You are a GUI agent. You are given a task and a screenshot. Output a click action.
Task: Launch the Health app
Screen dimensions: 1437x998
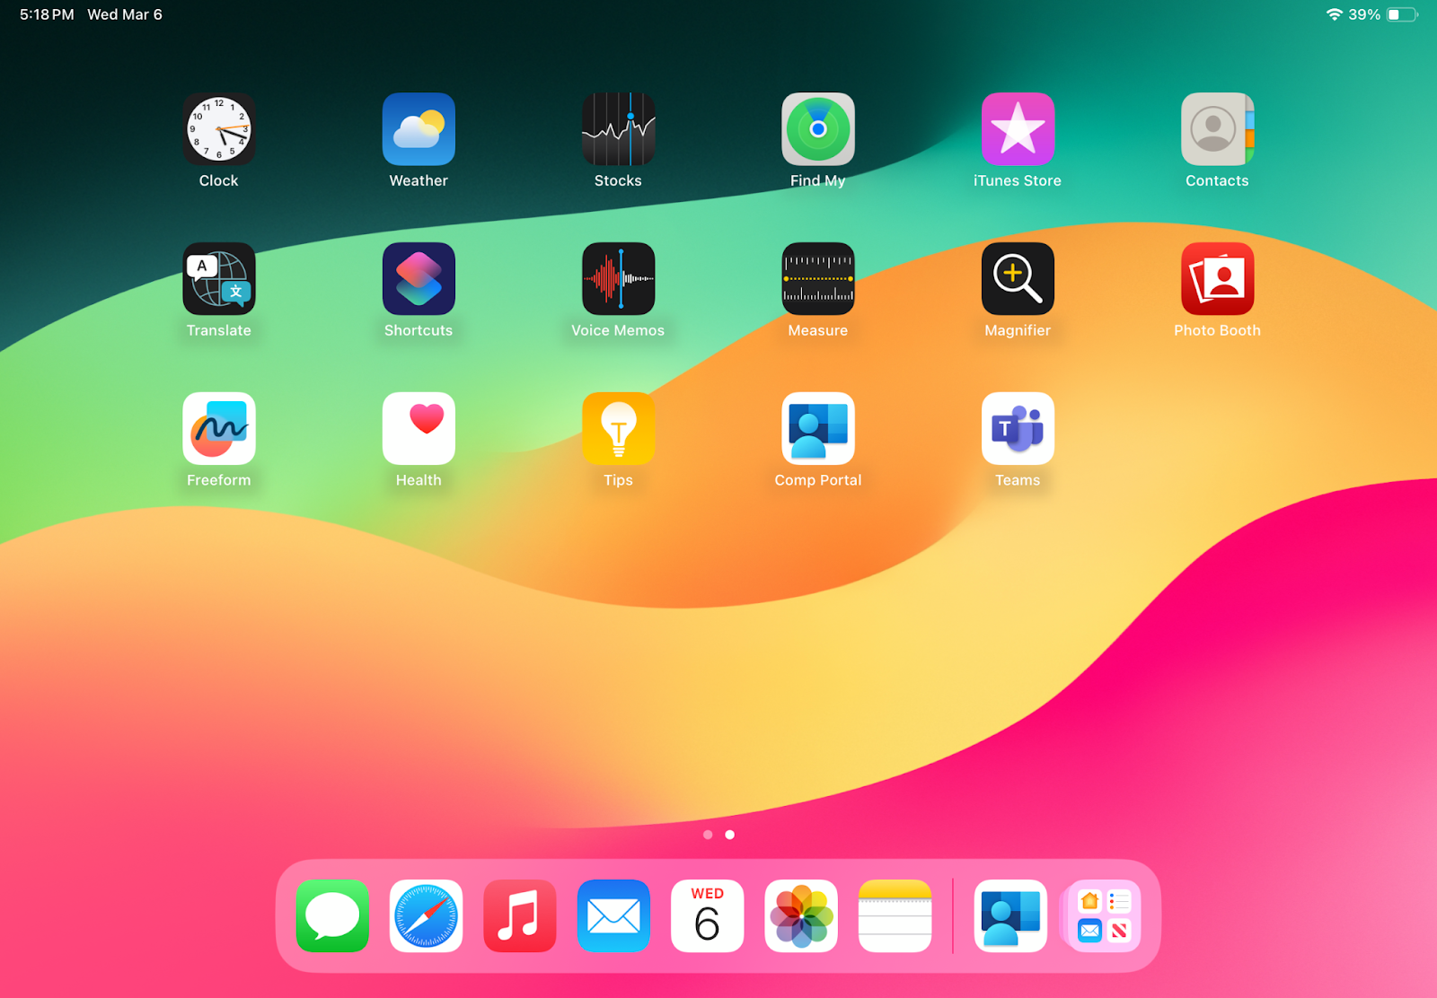click(x=419, y=429)
